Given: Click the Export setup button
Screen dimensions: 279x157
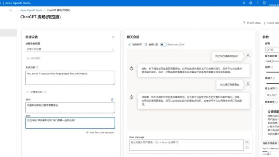Looking at the screenshot, I should (271, 23).
